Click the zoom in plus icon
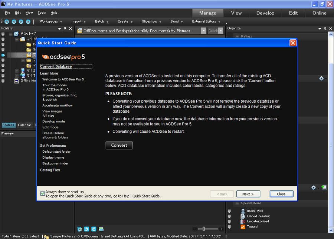 click(x=221, y=229)
